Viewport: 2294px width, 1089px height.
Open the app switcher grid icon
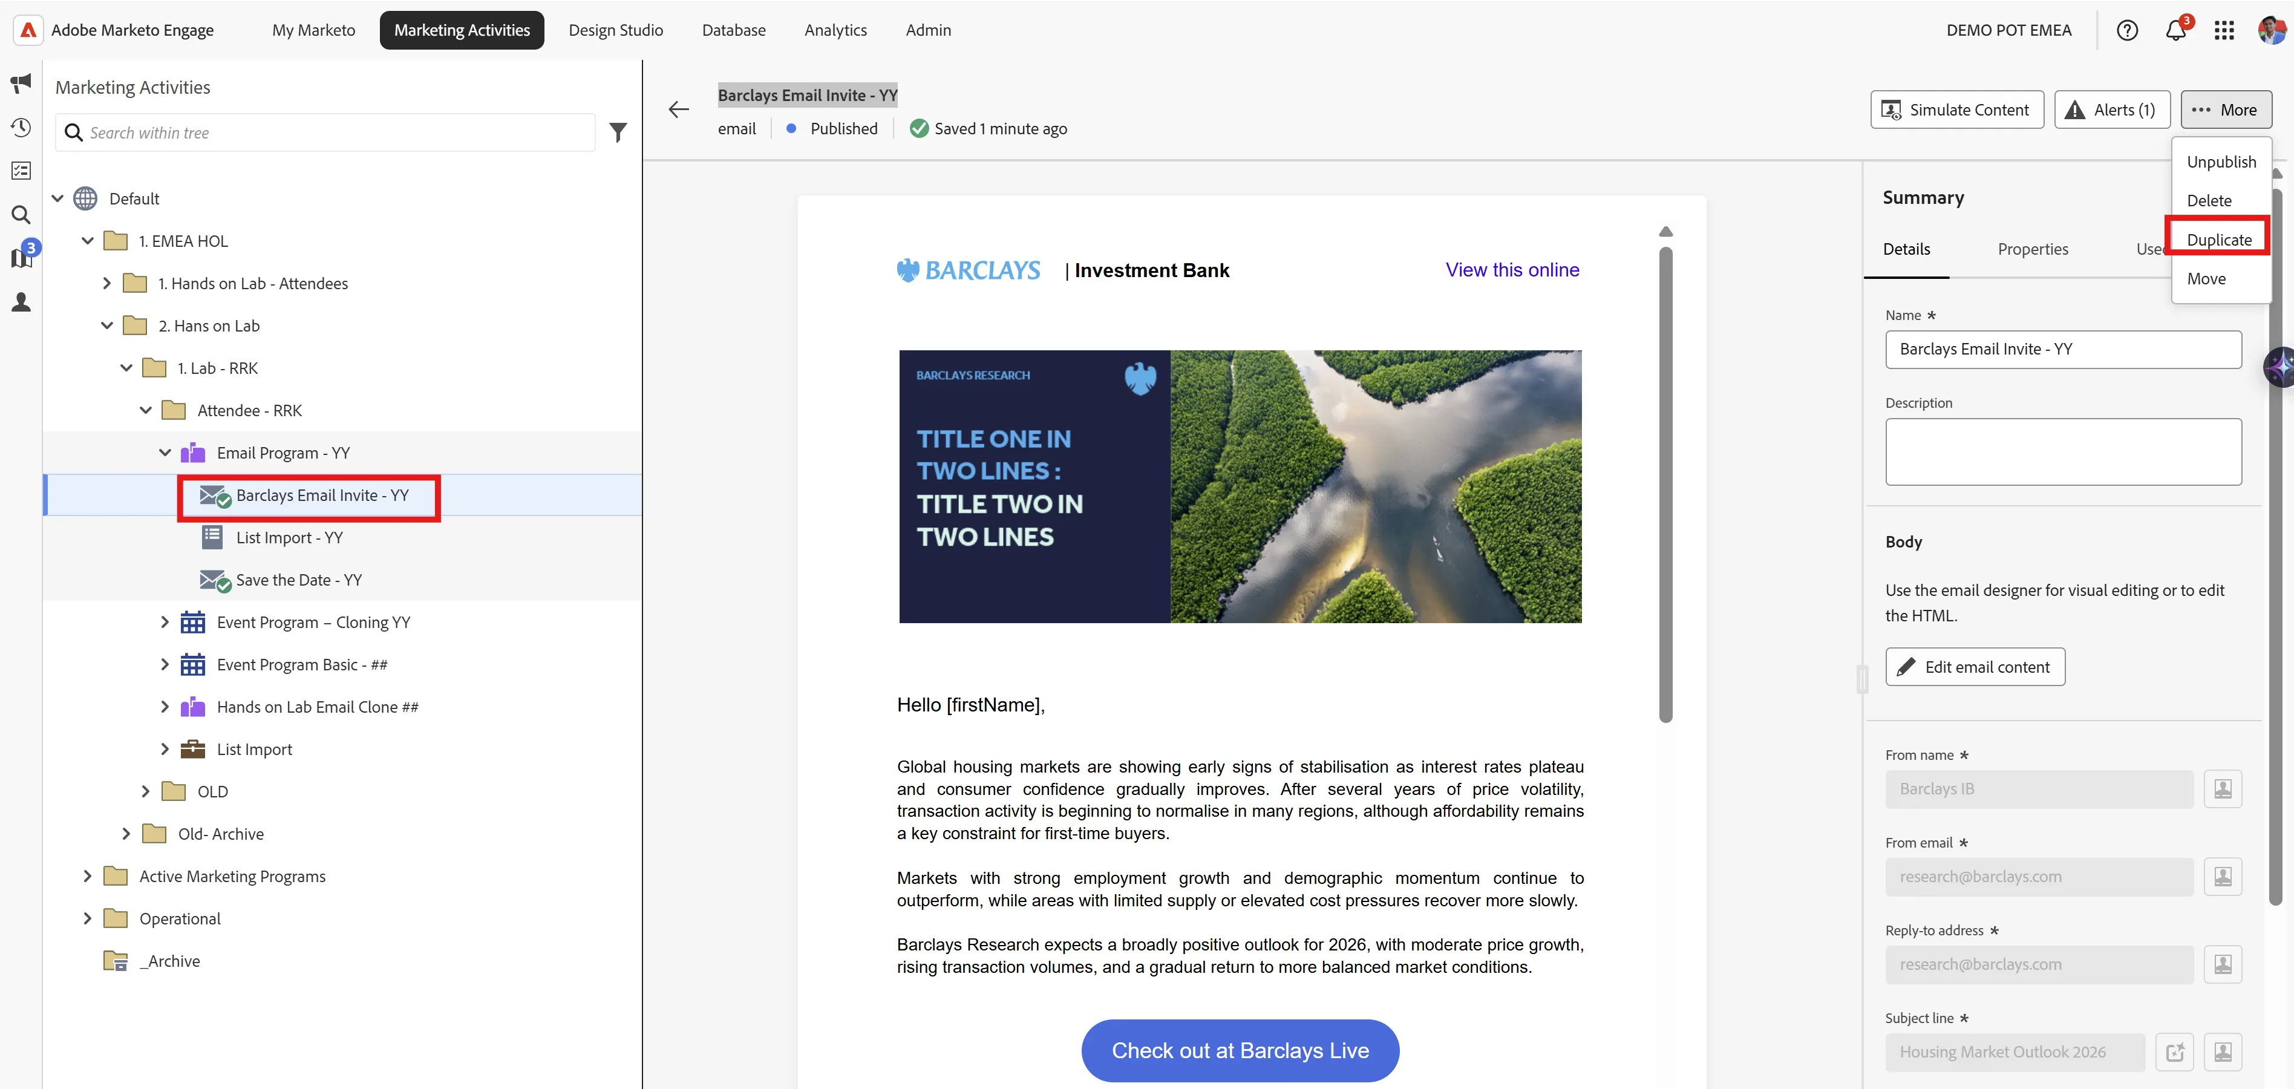tap(2224, 30)
